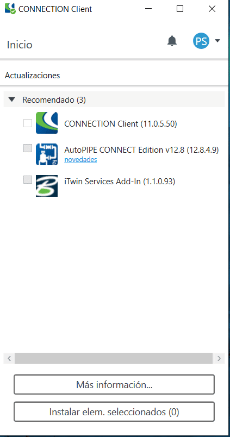Viewport: 230px width, 437px height.
Task: Select the iTwin Services Add-In (1.1.0.93) entry
Action: click(120, 182)
